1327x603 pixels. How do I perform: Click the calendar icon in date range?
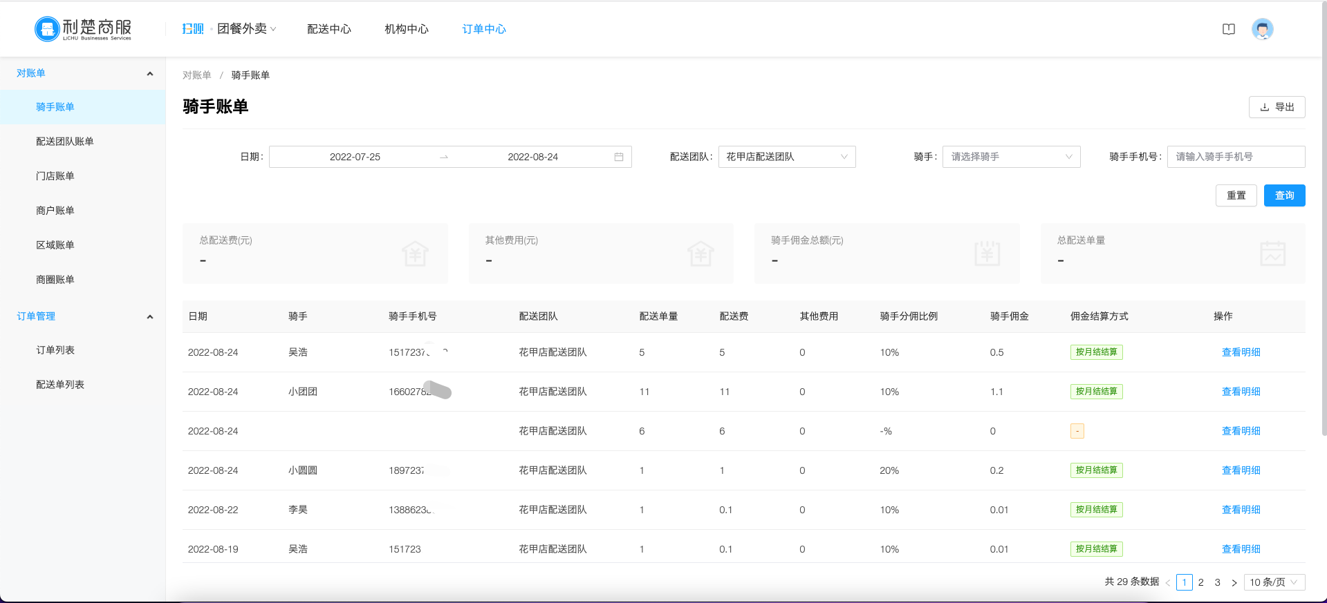point(618,157)
